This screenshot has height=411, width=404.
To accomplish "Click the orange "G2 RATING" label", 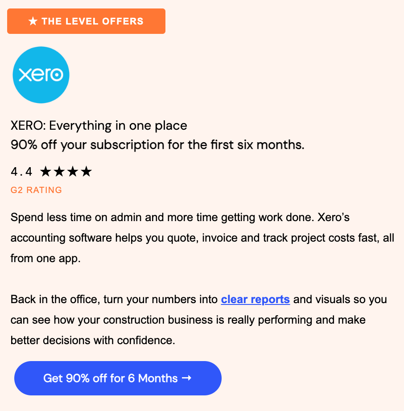I will pyautogui.click(x=36, y=190).
